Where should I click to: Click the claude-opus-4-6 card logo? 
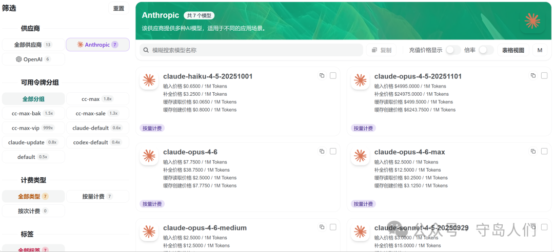149,156
